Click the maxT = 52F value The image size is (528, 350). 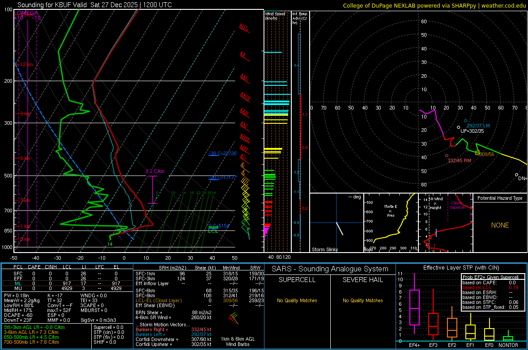pos(59,310)
